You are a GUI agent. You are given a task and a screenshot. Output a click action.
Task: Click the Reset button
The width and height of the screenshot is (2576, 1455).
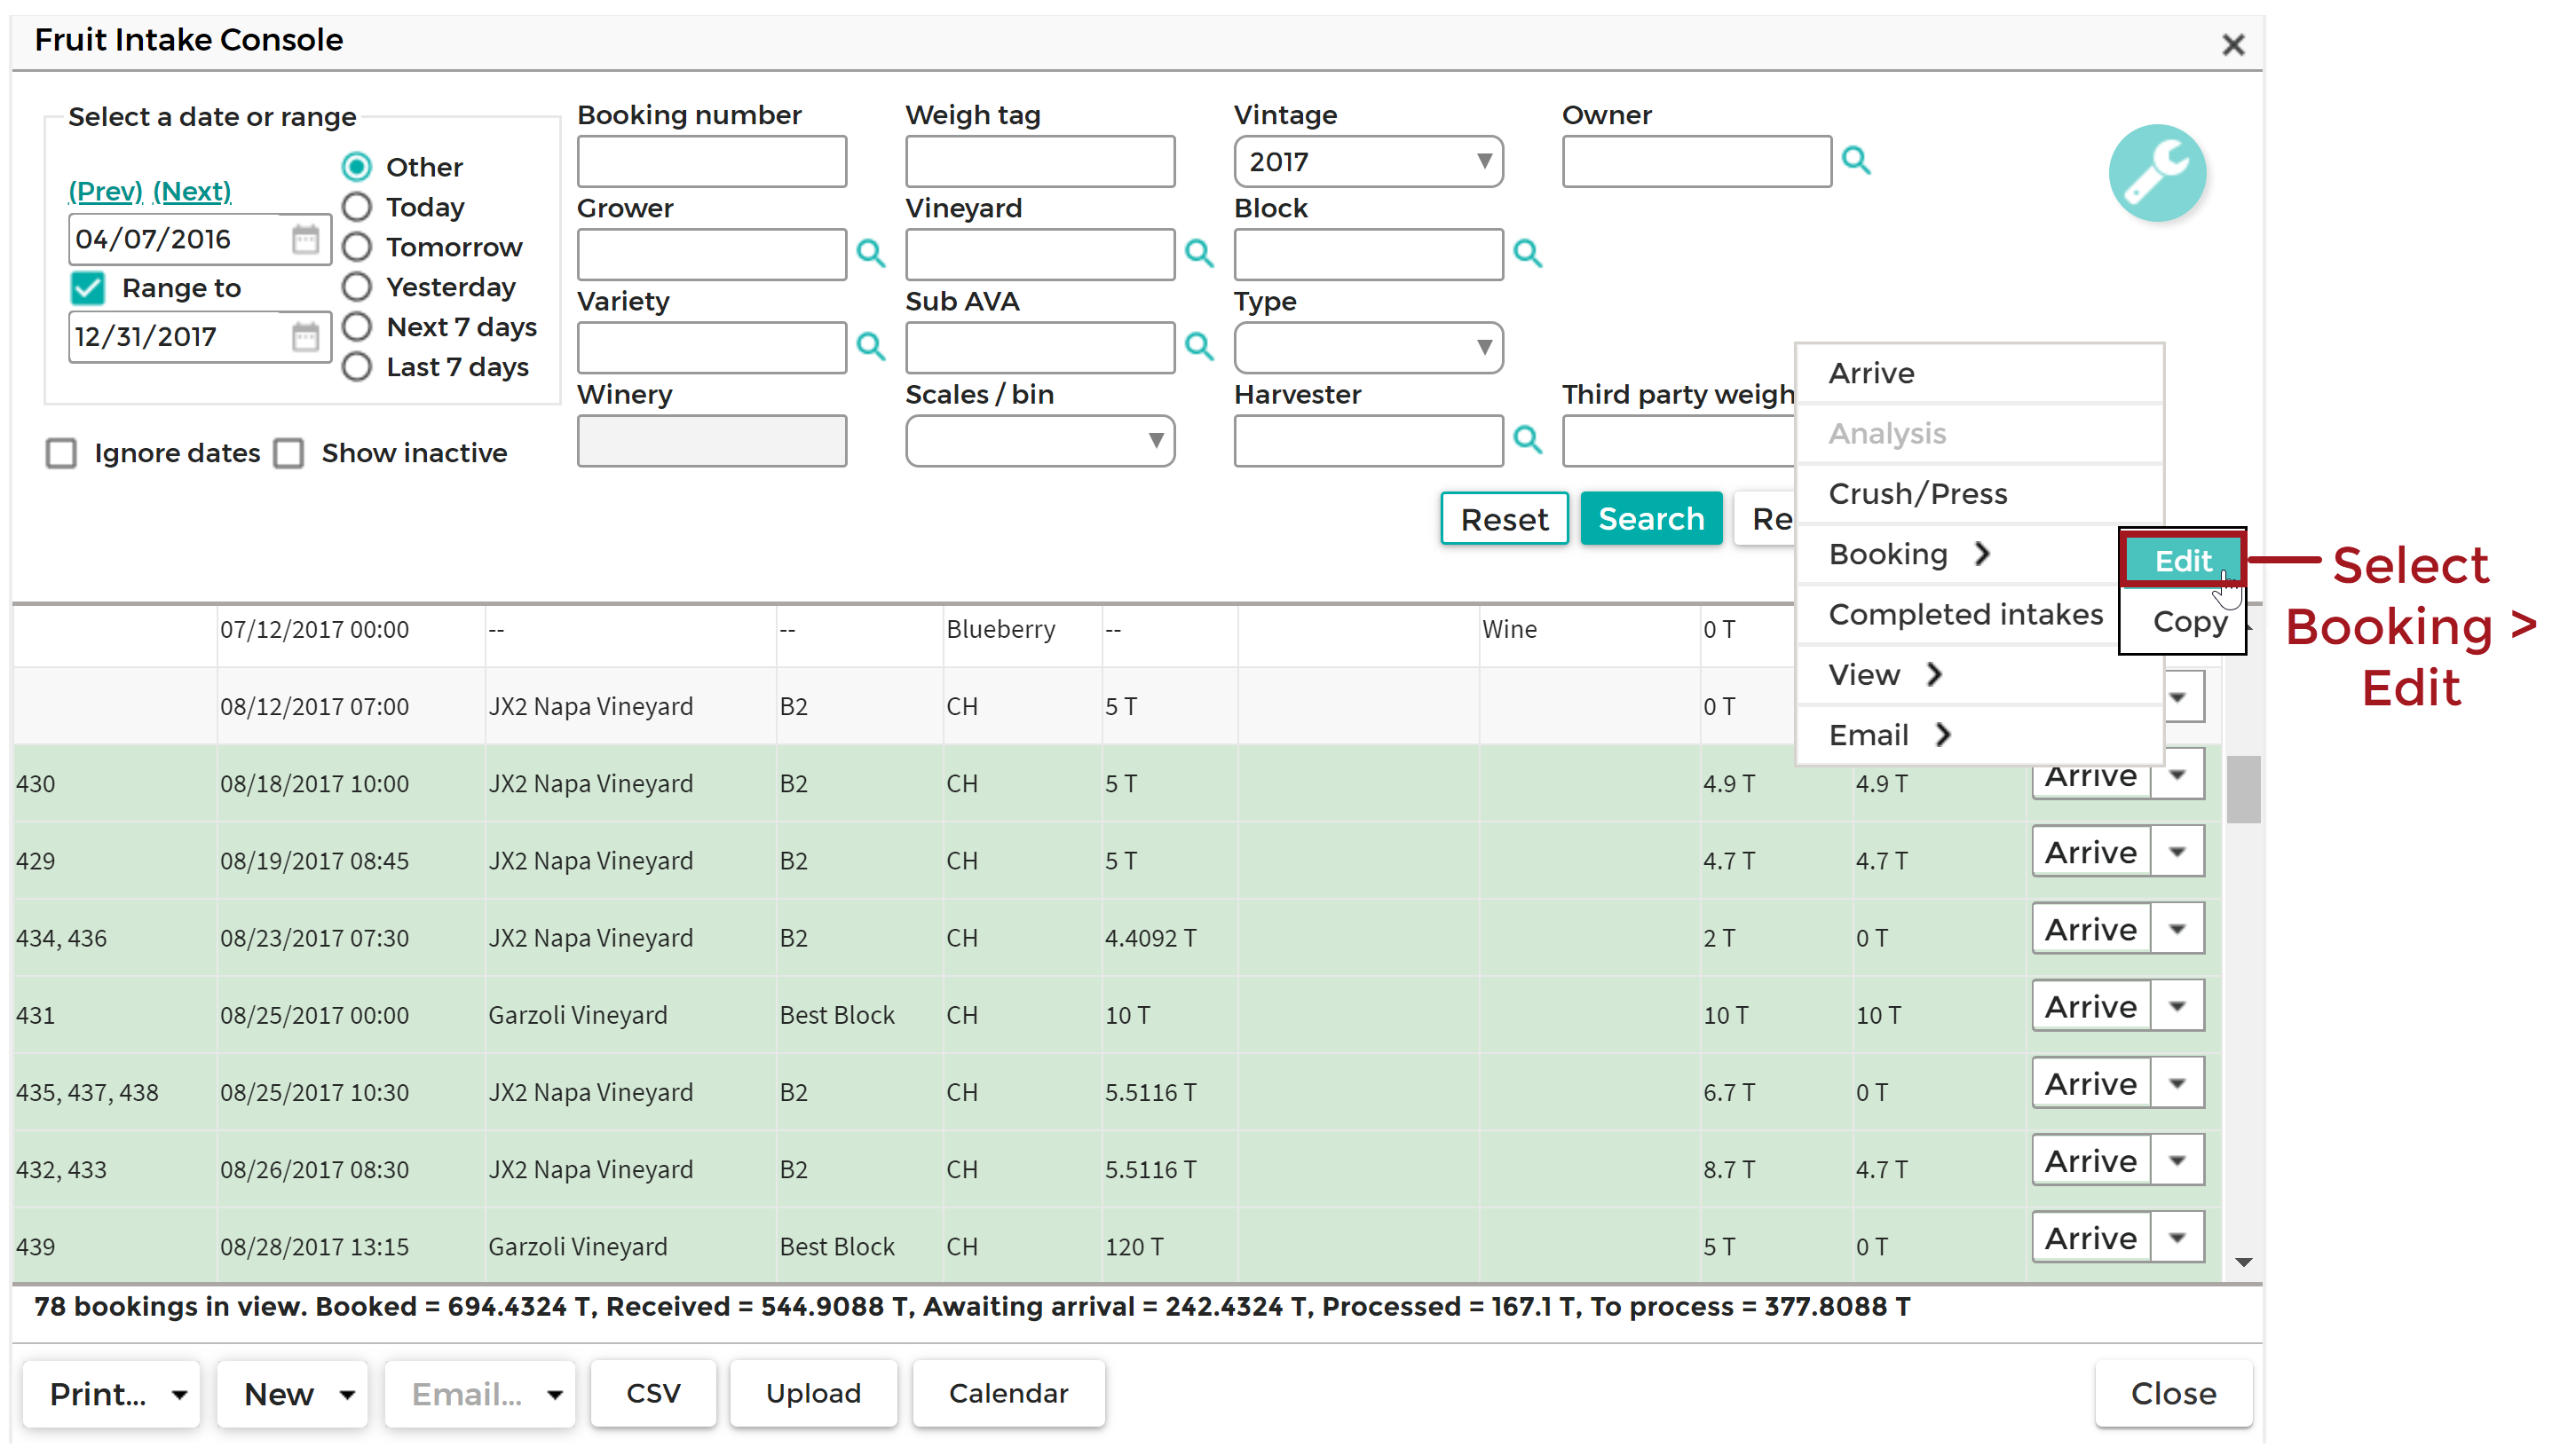1504,519
